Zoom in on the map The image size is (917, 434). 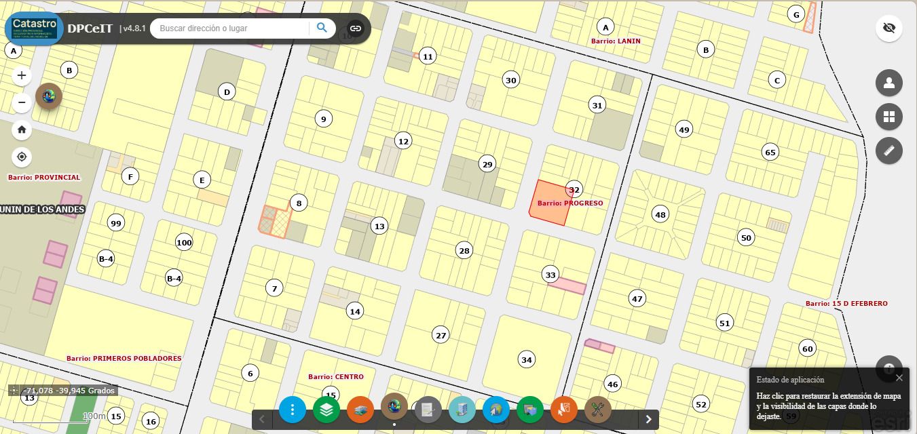(22, 75)
